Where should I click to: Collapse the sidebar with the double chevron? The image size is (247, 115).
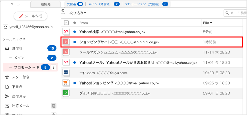coord(63,10)
